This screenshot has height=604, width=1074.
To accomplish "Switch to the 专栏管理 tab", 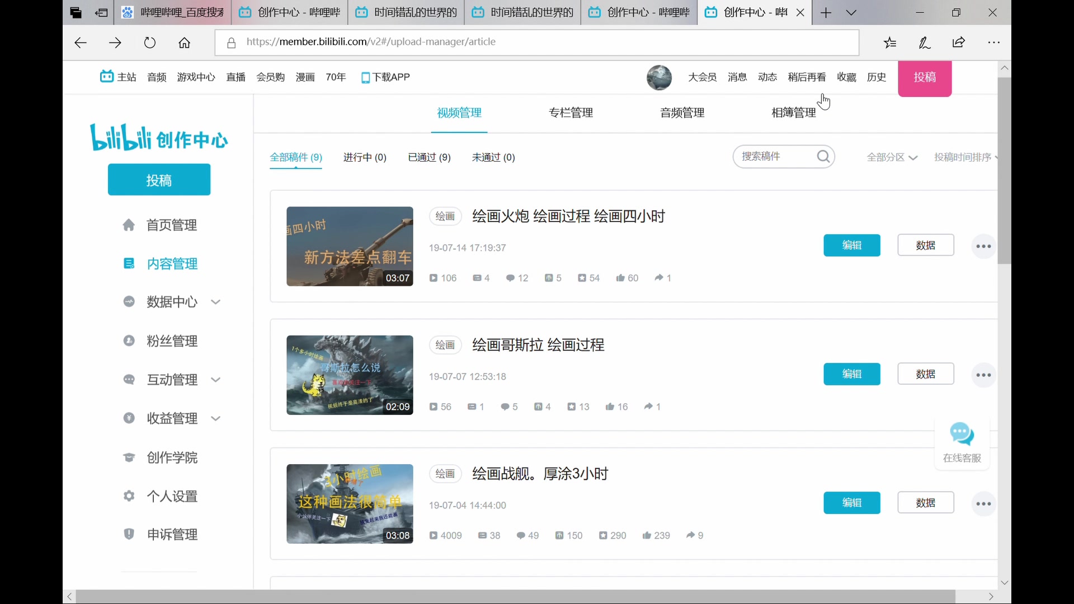I will 571,112.
